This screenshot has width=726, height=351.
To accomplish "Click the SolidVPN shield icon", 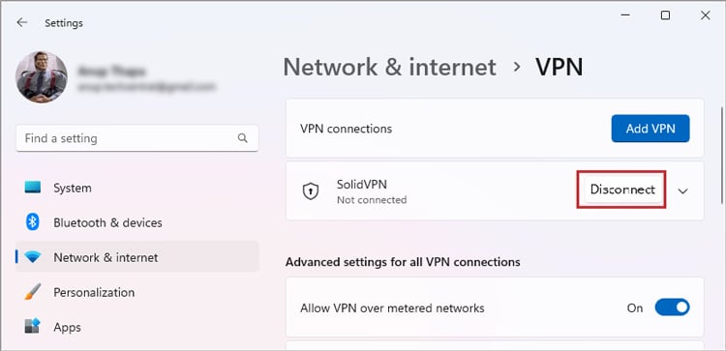I will (x=311, y=191).
